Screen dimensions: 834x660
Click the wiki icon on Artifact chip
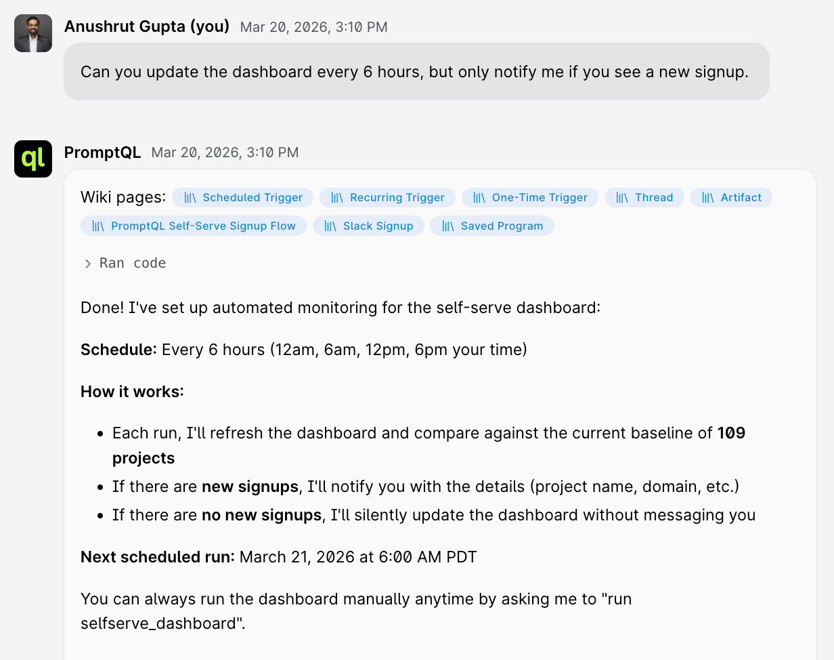pos(708,198)
